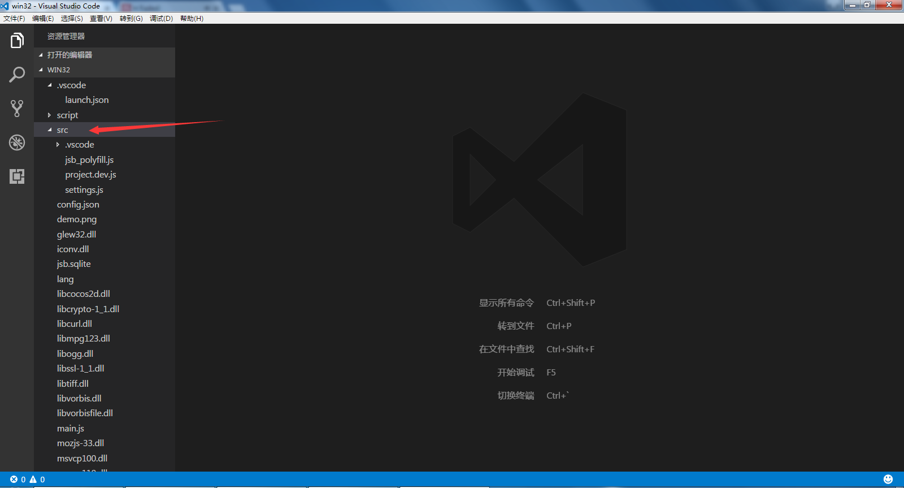Click the 转到文件 shortcut hint
The height and width of the screenshot is (488, 904).
coord(515,326)
